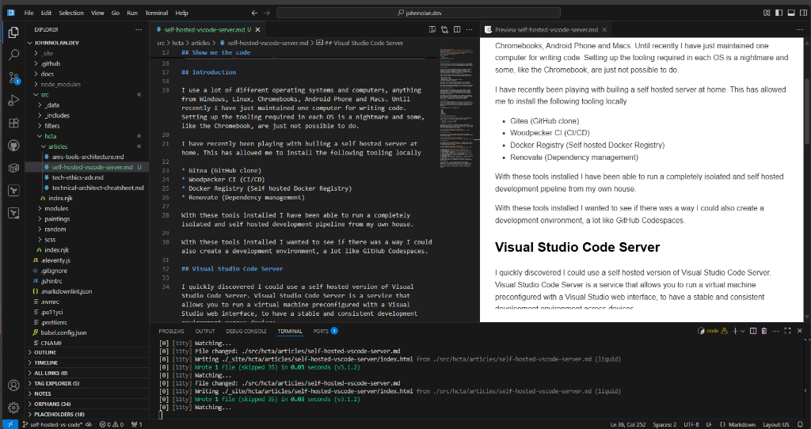
Task: Open the Run and Debug view
Action: 13,101
